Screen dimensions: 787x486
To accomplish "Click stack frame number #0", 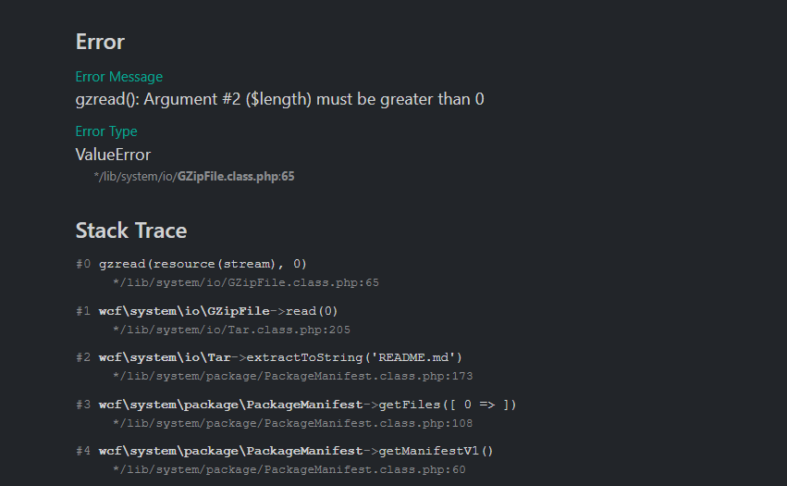I will 84,264.
